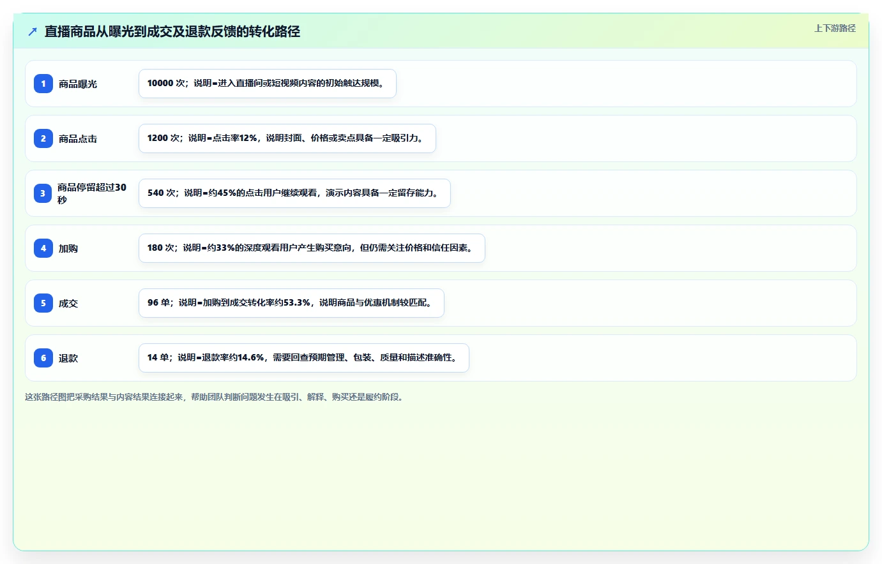Open the 14 单 refund description box
The width and height of the screenshot is (882, 564).
[304, 358]
